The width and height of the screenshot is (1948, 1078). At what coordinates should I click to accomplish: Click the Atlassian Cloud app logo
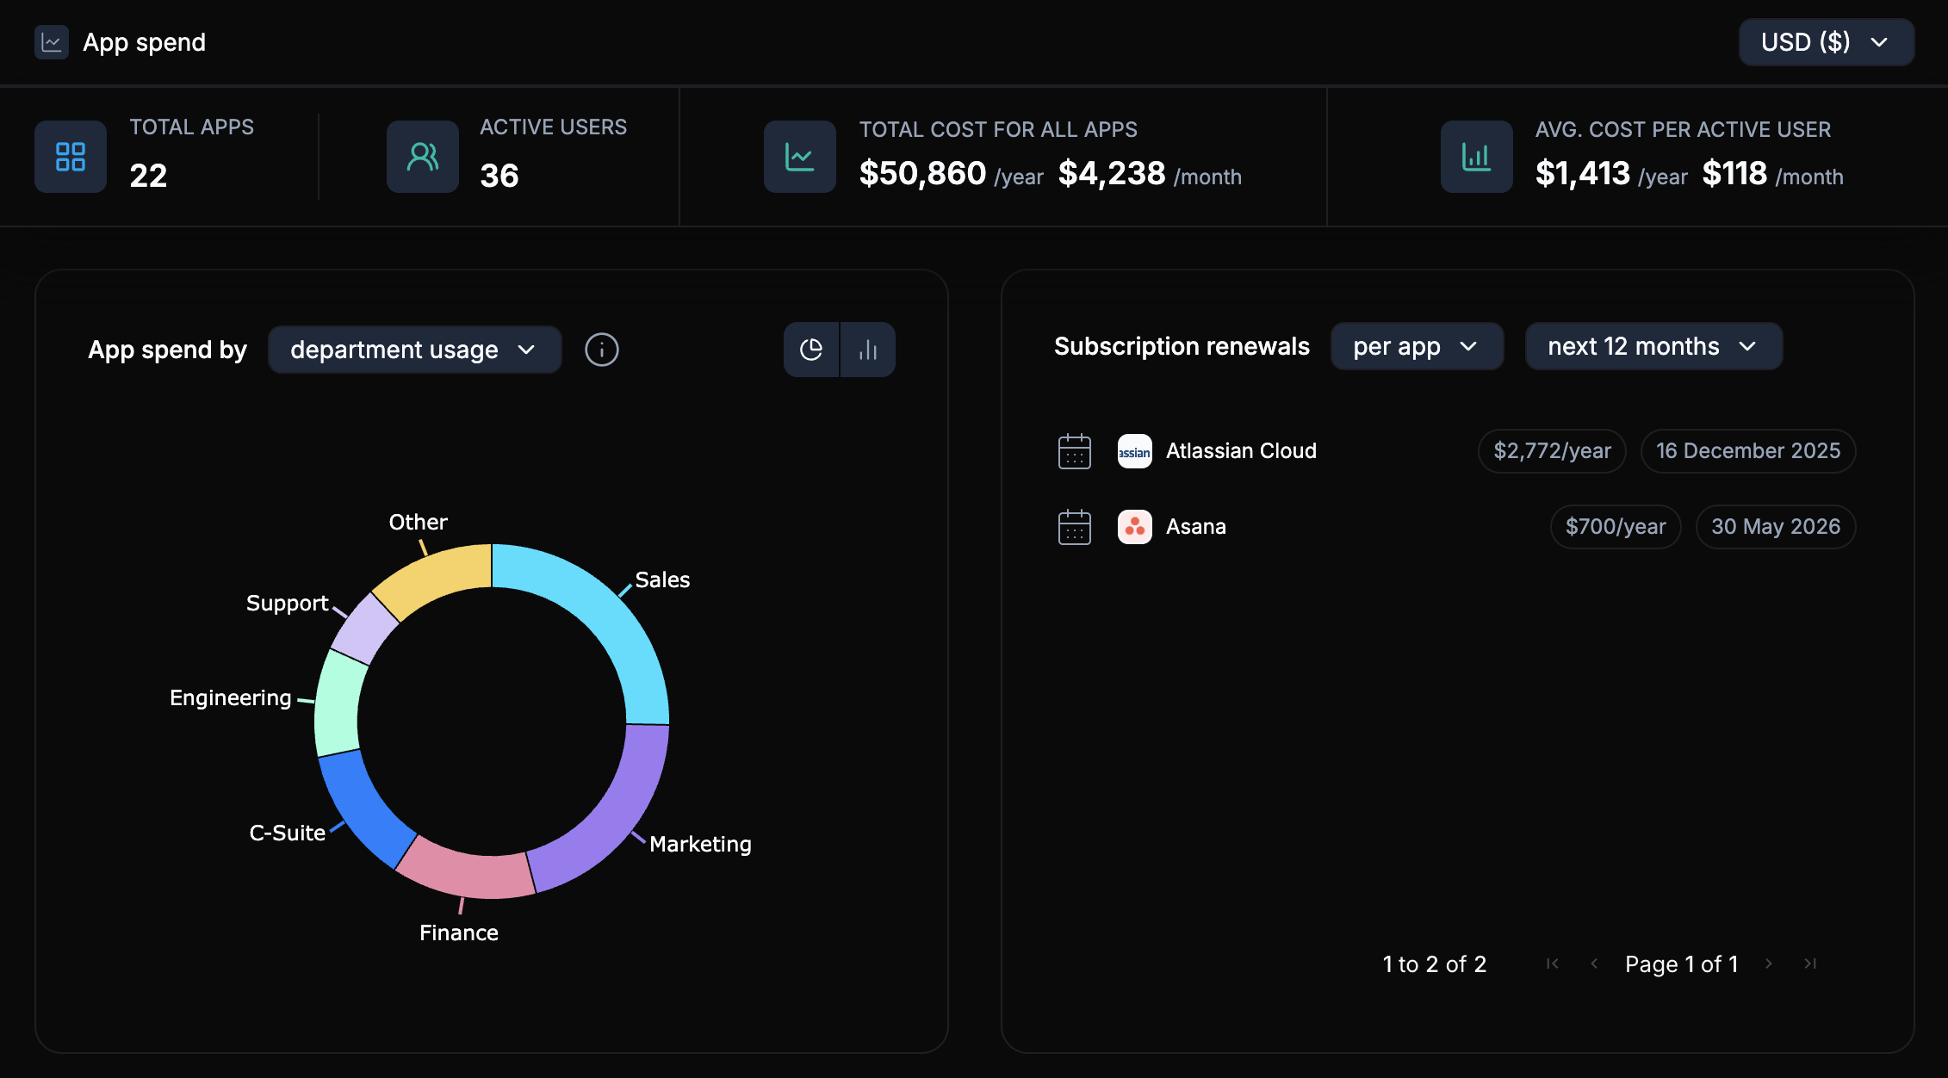coord(1134,450)
